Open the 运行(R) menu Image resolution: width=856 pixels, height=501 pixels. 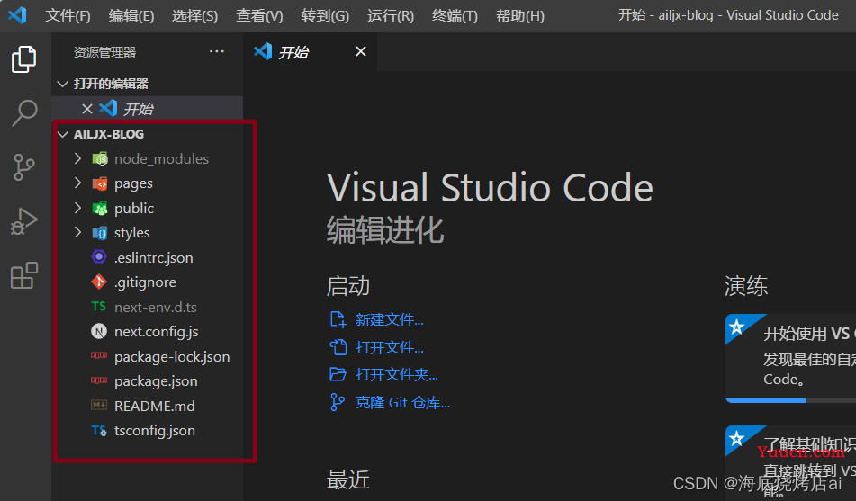(391, 16)
